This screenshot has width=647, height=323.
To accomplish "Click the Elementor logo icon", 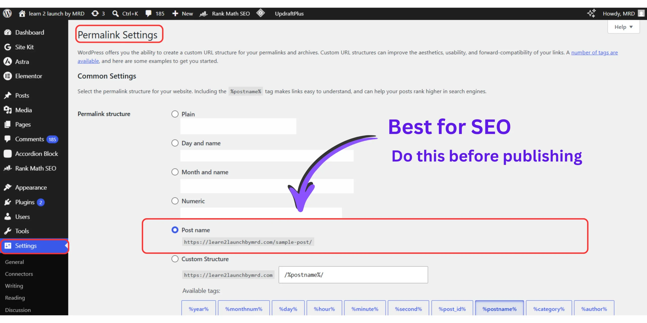I will pos(8,76).
